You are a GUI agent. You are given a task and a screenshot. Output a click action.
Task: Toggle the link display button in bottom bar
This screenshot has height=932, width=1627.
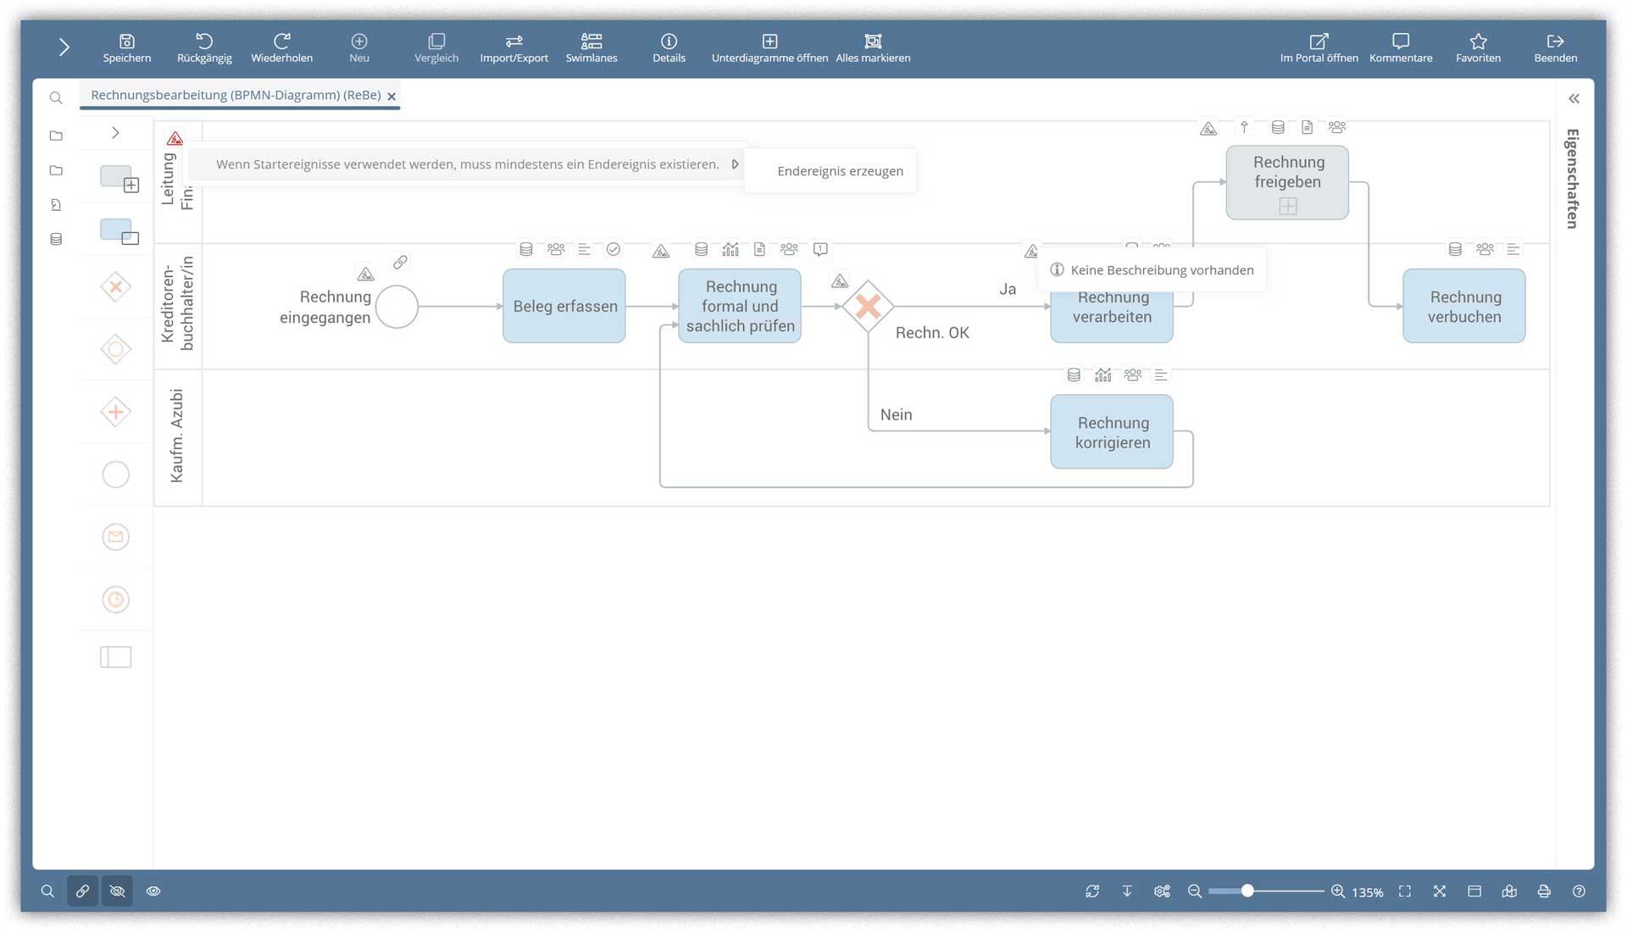point(82,891)
